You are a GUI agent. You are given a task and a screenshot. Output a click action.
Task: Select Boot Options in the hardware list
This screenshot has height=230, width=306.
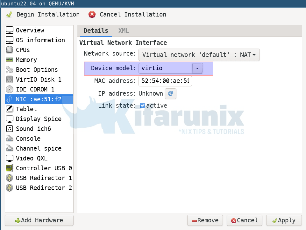(39, 70)
